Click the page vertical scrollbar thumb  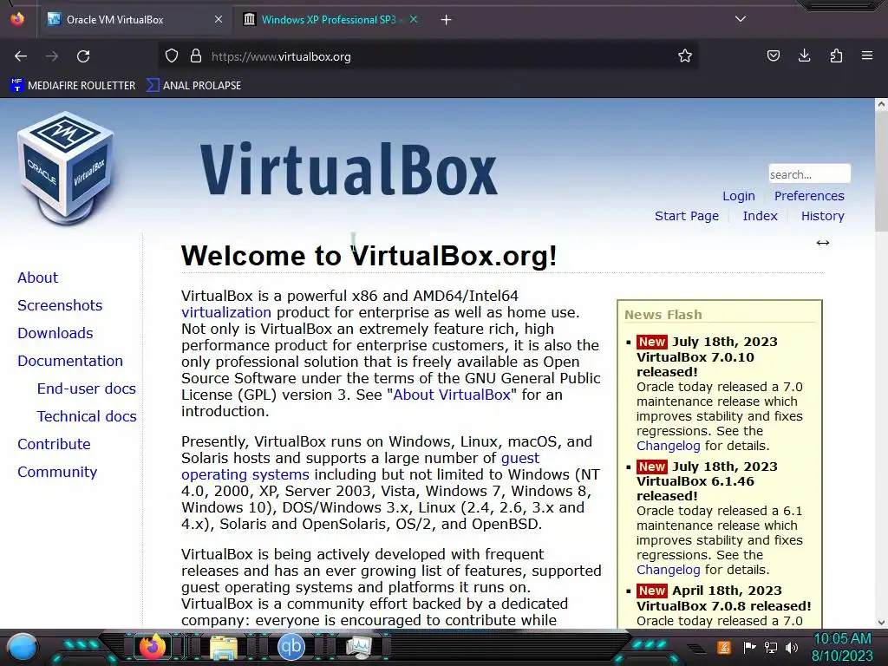pos(881,172)
